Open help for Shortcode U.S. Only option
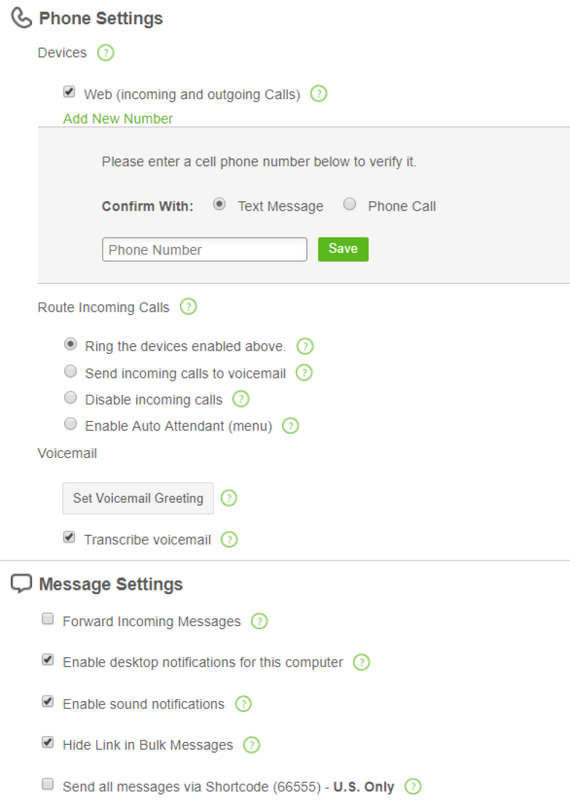Screen dimensions: 570x809 point(413,786)
